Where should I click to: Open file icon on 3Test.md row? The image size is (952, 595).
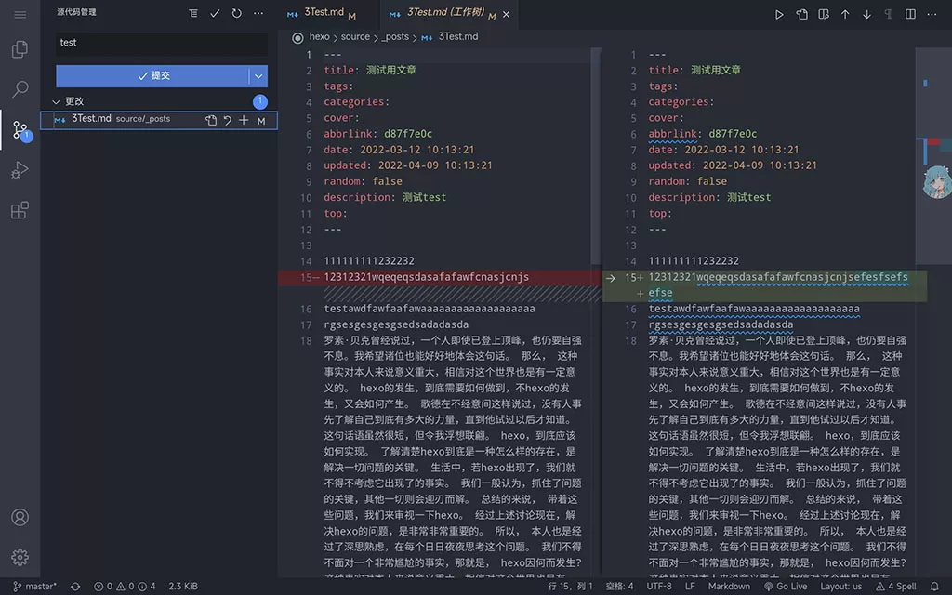pyautogui.click(x=211, y=120)
